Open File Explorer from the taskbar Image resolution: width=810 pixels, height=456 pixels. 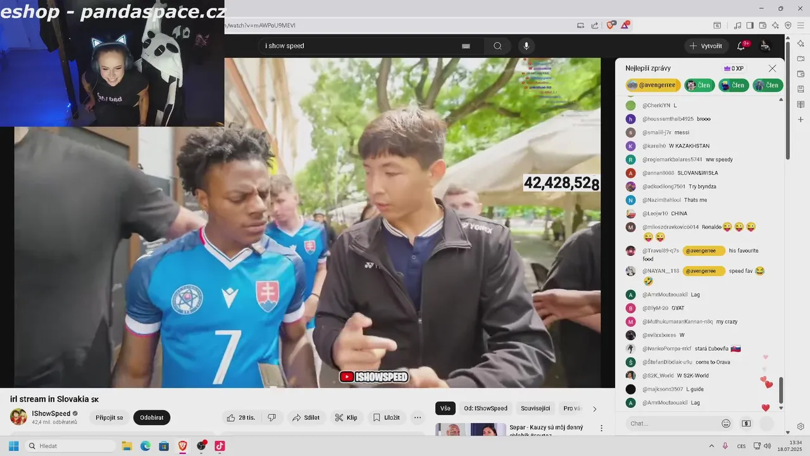pyautogui.click(x=127, y=446)
